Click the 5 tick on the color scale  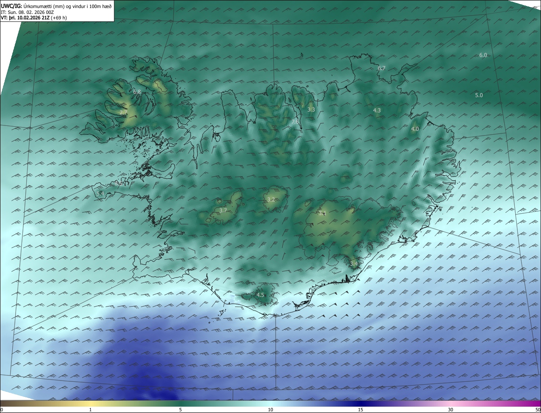tap(180, 410)
